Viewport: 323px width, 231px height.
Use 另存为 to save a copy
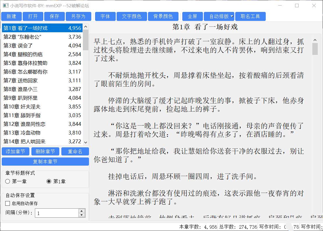pyautogui.click(x=78, y=17)
